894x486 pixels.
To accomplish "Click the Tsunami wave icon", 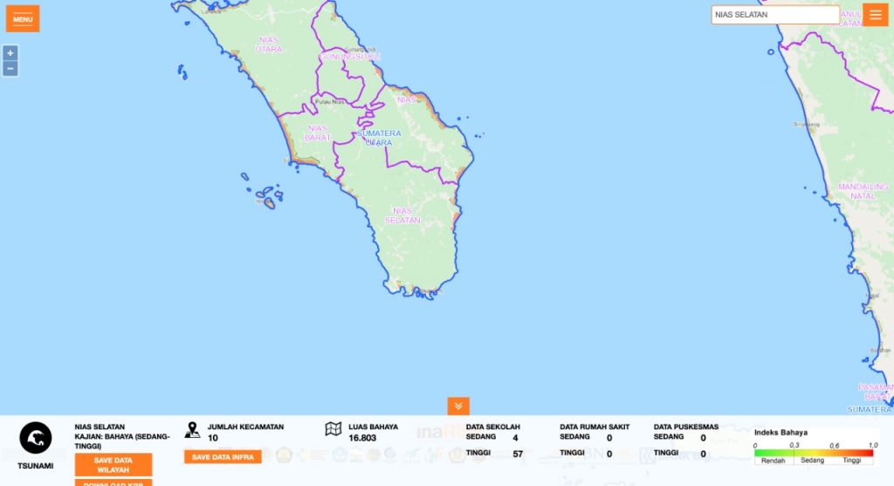I will pyautogui.click(x=35, y=437).
